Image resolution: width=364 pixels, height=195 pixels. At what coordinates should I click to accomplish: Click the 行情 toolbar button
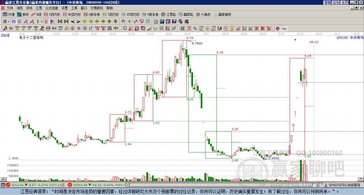pos(9,14)
